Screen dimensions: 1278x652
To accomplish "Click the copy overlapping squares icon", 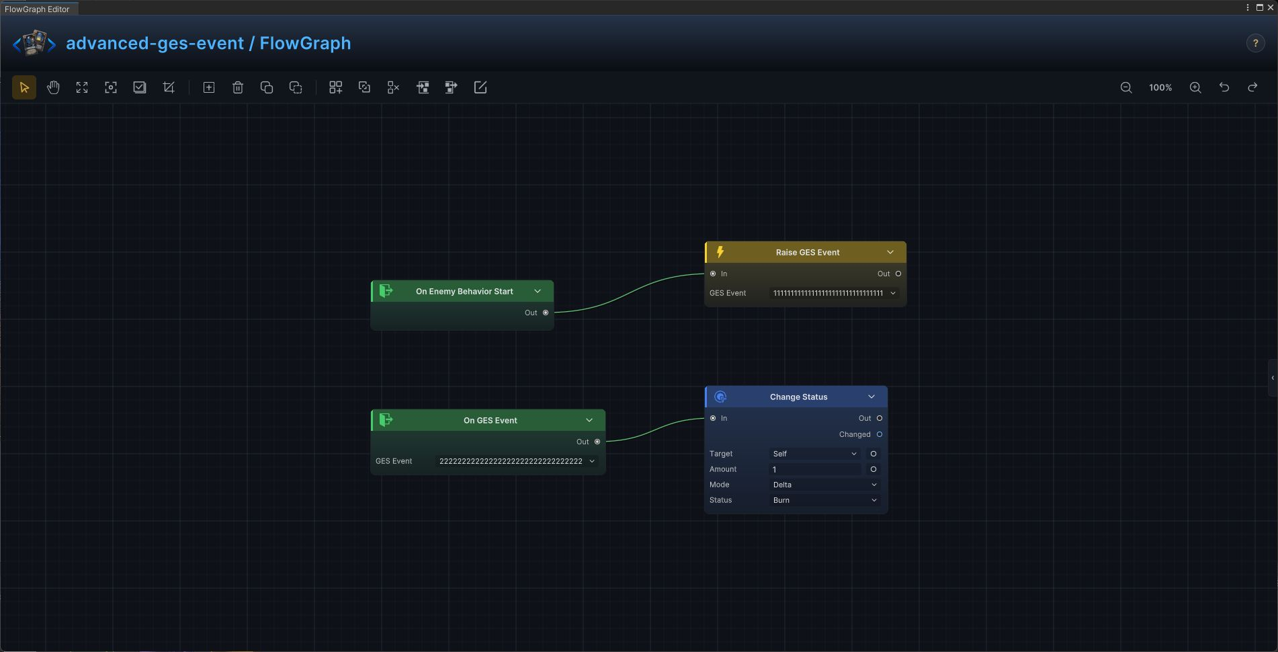I will coord(267,87).
